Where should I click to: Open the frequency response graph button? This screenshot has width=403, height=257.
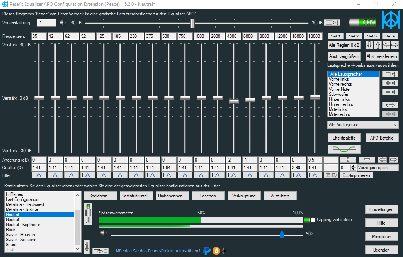(344, 149)
